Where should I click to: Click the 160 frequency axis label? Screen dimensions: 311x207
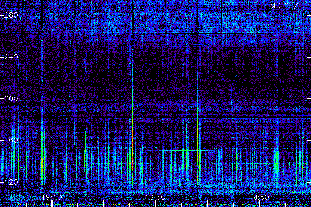click(11, 140)
